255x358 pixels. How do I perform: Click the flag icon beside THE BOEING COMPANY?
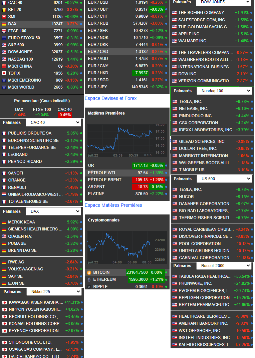174,13
